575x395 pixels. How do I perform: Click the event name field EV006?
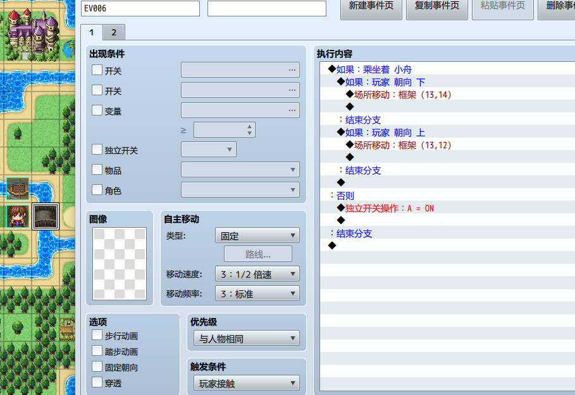[x=140, y=8]
